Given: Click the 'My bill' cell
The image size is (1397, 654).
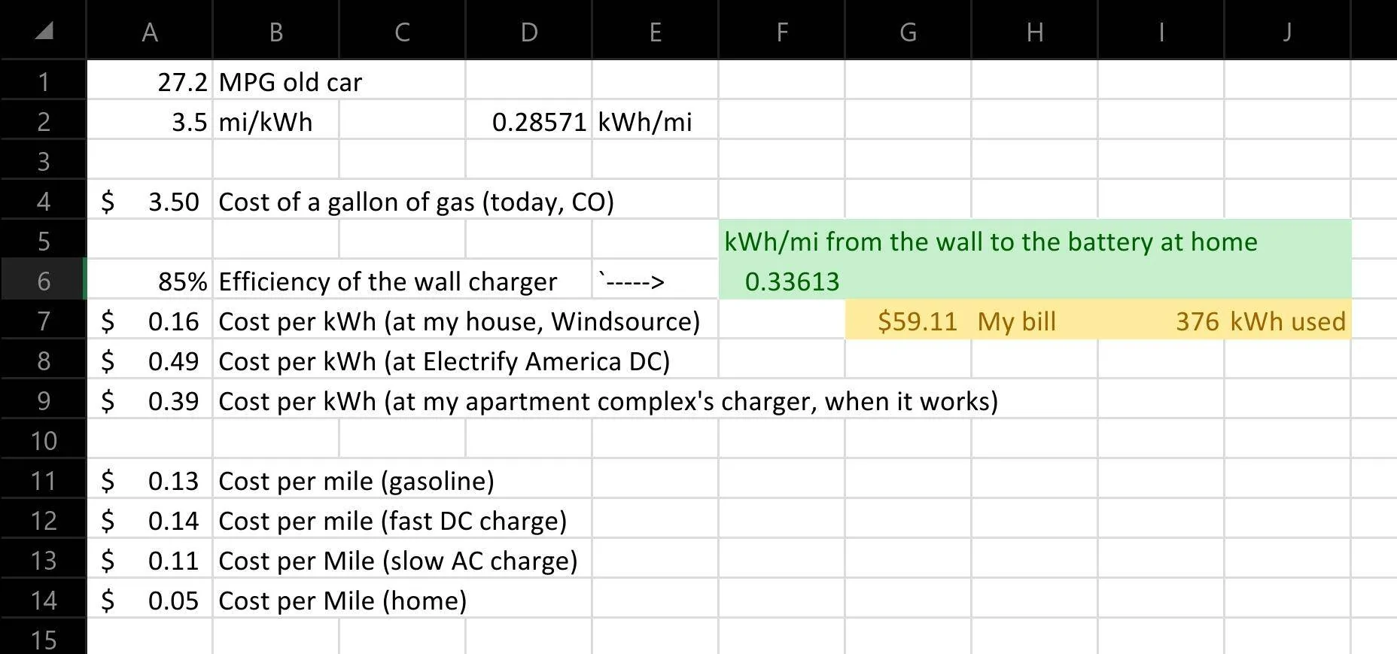Looking at the screenshot, I should 1035,320.
